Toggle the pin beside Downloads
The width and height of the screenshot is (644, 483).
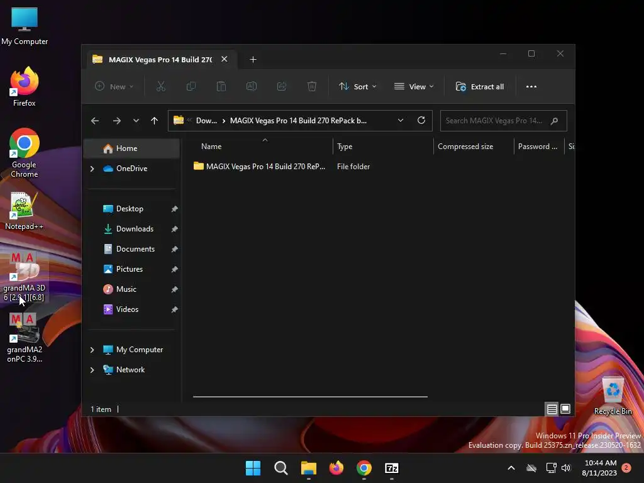175,229
